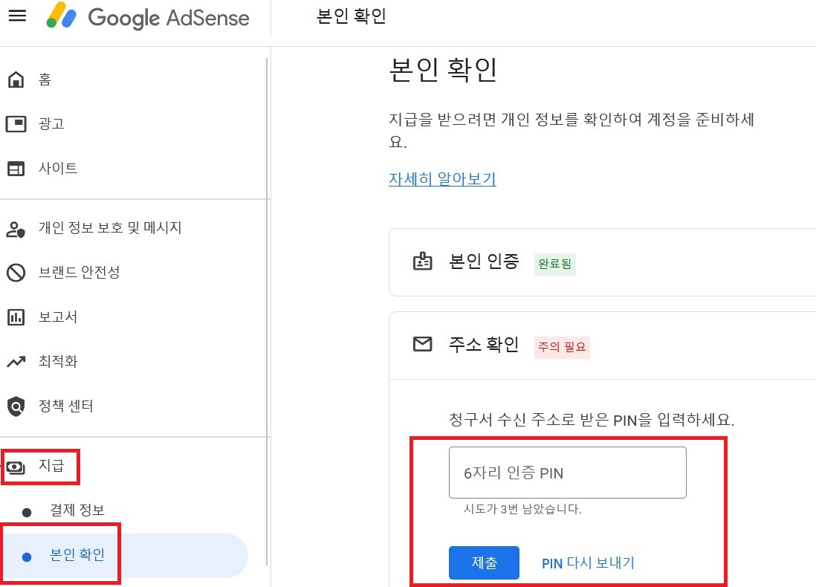Click the envelope icon beside 주소 확인
816x587 pixels.
[x=423, y=345]
